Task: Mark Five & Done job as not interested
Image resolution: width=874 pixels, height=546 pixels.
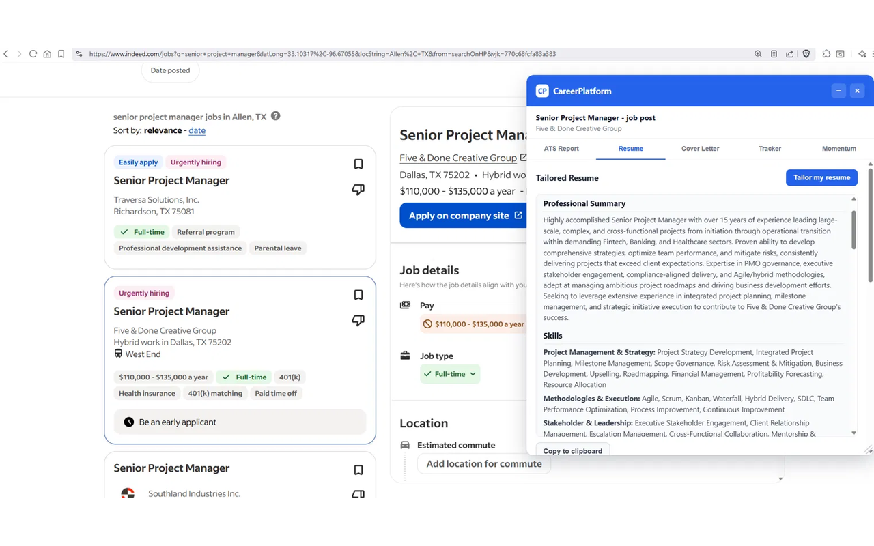Action: pyautogui.click(x=358, y=321)
